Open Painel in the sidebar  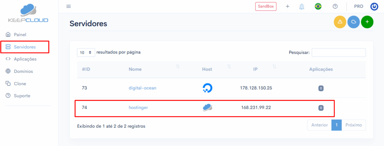point(20,34)
